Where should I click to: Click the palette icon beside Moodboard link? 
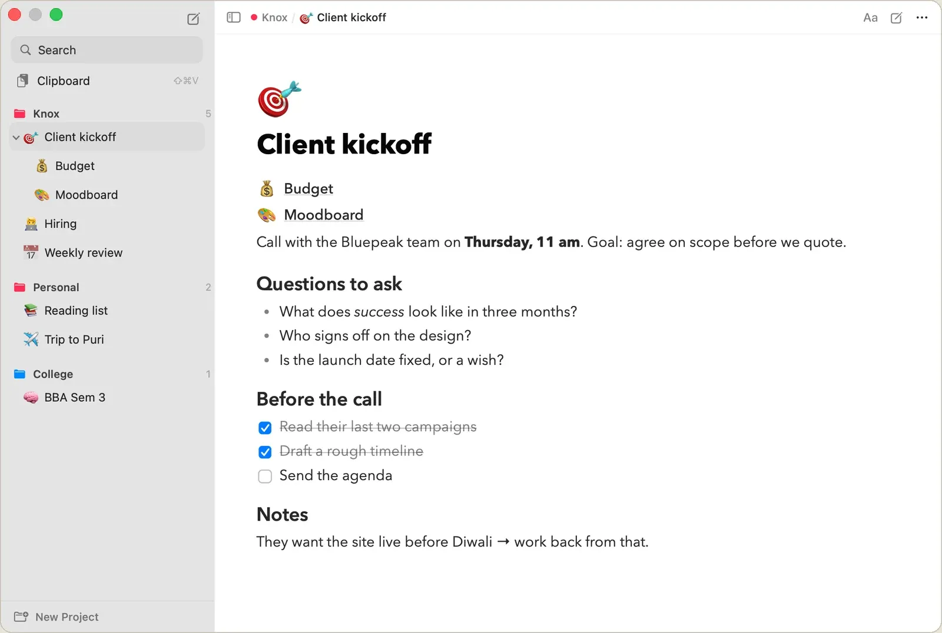pos(267,215)
